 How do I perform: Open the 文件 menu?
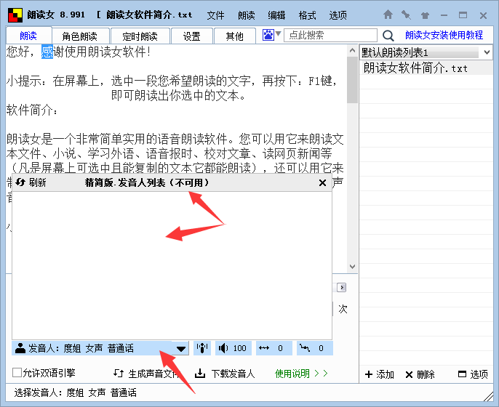pyautogui.click(x=215, y=15)
